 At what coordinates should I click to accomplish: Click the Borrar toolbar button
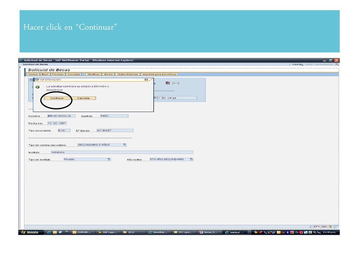[109, 74]
